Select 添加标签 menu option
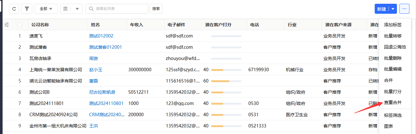 tap(393, 24)
